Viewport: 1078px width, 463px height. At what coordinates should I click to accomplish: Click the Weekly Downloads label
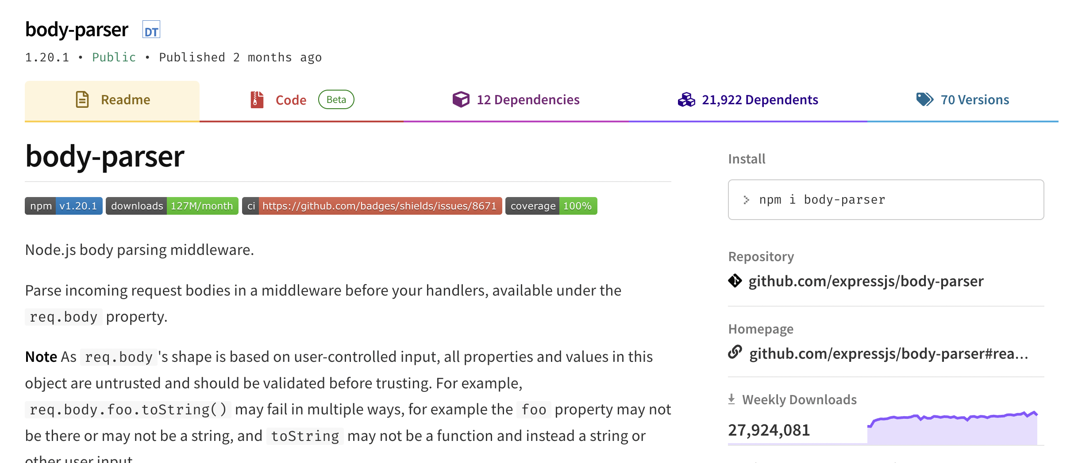point(799,399)
